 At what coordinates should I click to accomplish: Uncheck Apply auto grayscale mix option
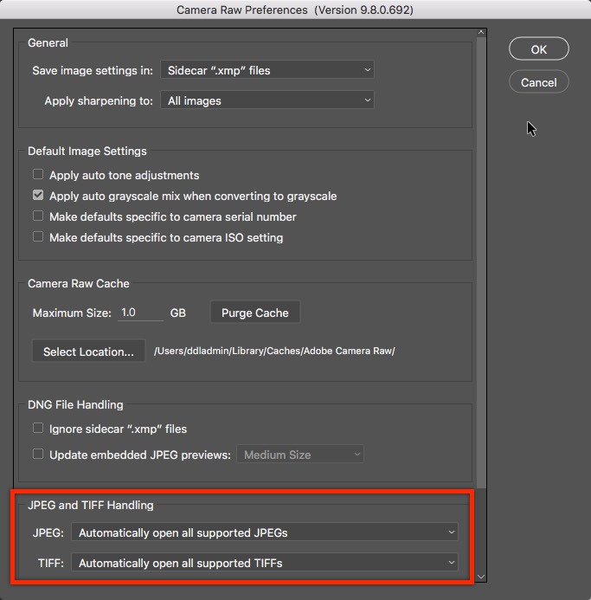(38, 196)
